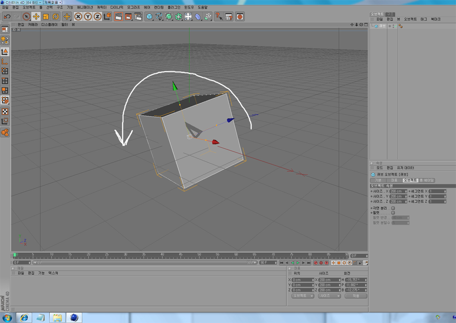456x323 pixels.
Task: Open the array/modeling objects flower icon
Action: [x=178, y=16]
